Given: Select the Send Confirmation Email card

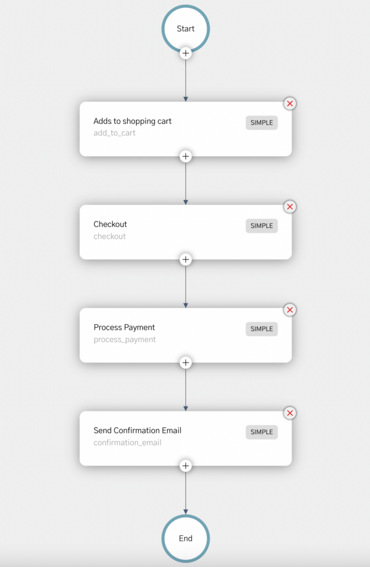Looking at the screenshot, I should [186, 439].
